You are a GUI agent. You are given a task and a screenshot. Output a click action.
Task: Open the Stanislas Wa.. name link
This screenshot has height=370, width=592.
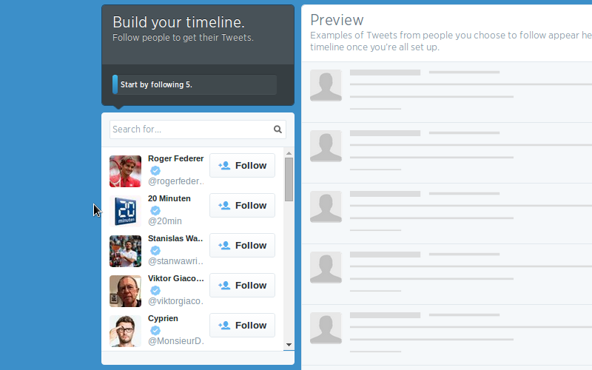click(x=175, y=238)
